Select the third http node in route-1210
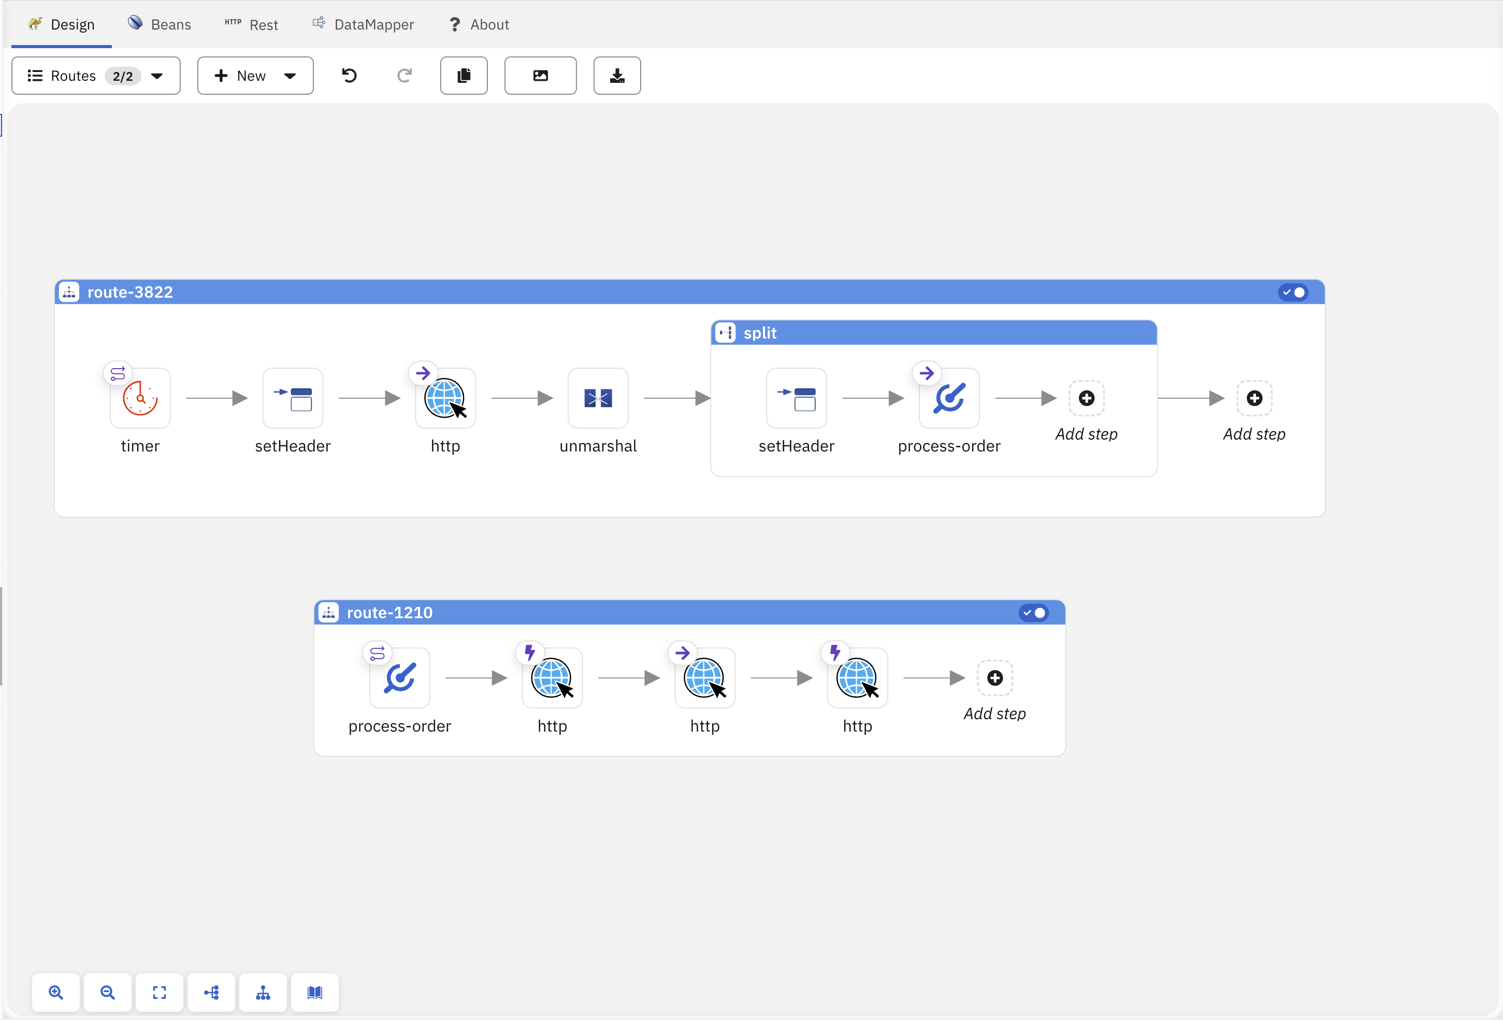Image resolution: width=1503 pixels, height=1020 pixels. point(858,678)
